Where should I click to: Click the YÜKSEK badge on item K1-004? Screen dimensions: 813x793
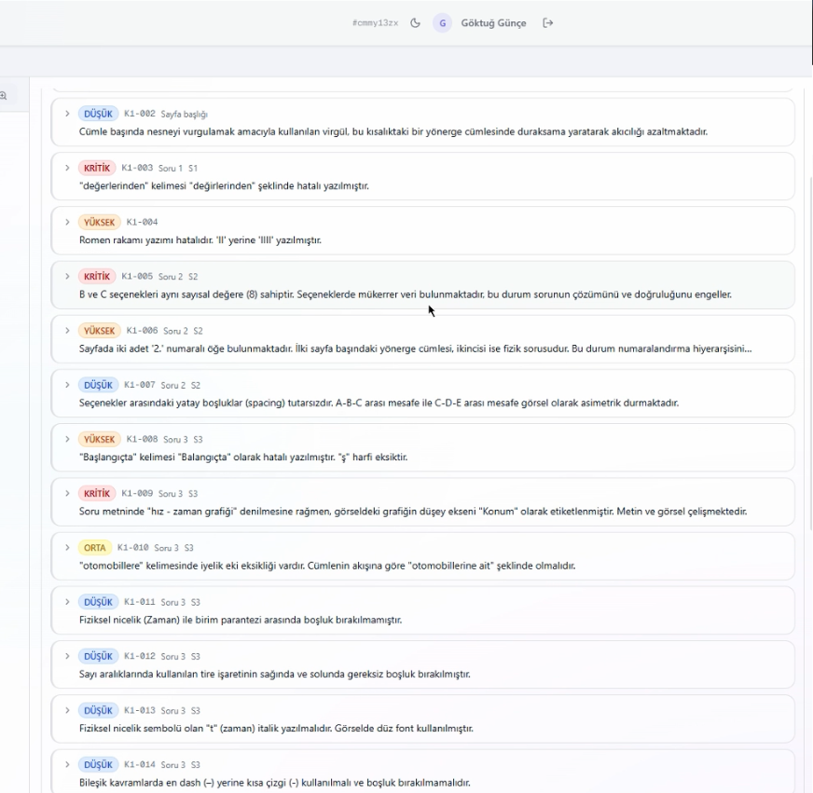pyautogui.click(x=100, y=222)
